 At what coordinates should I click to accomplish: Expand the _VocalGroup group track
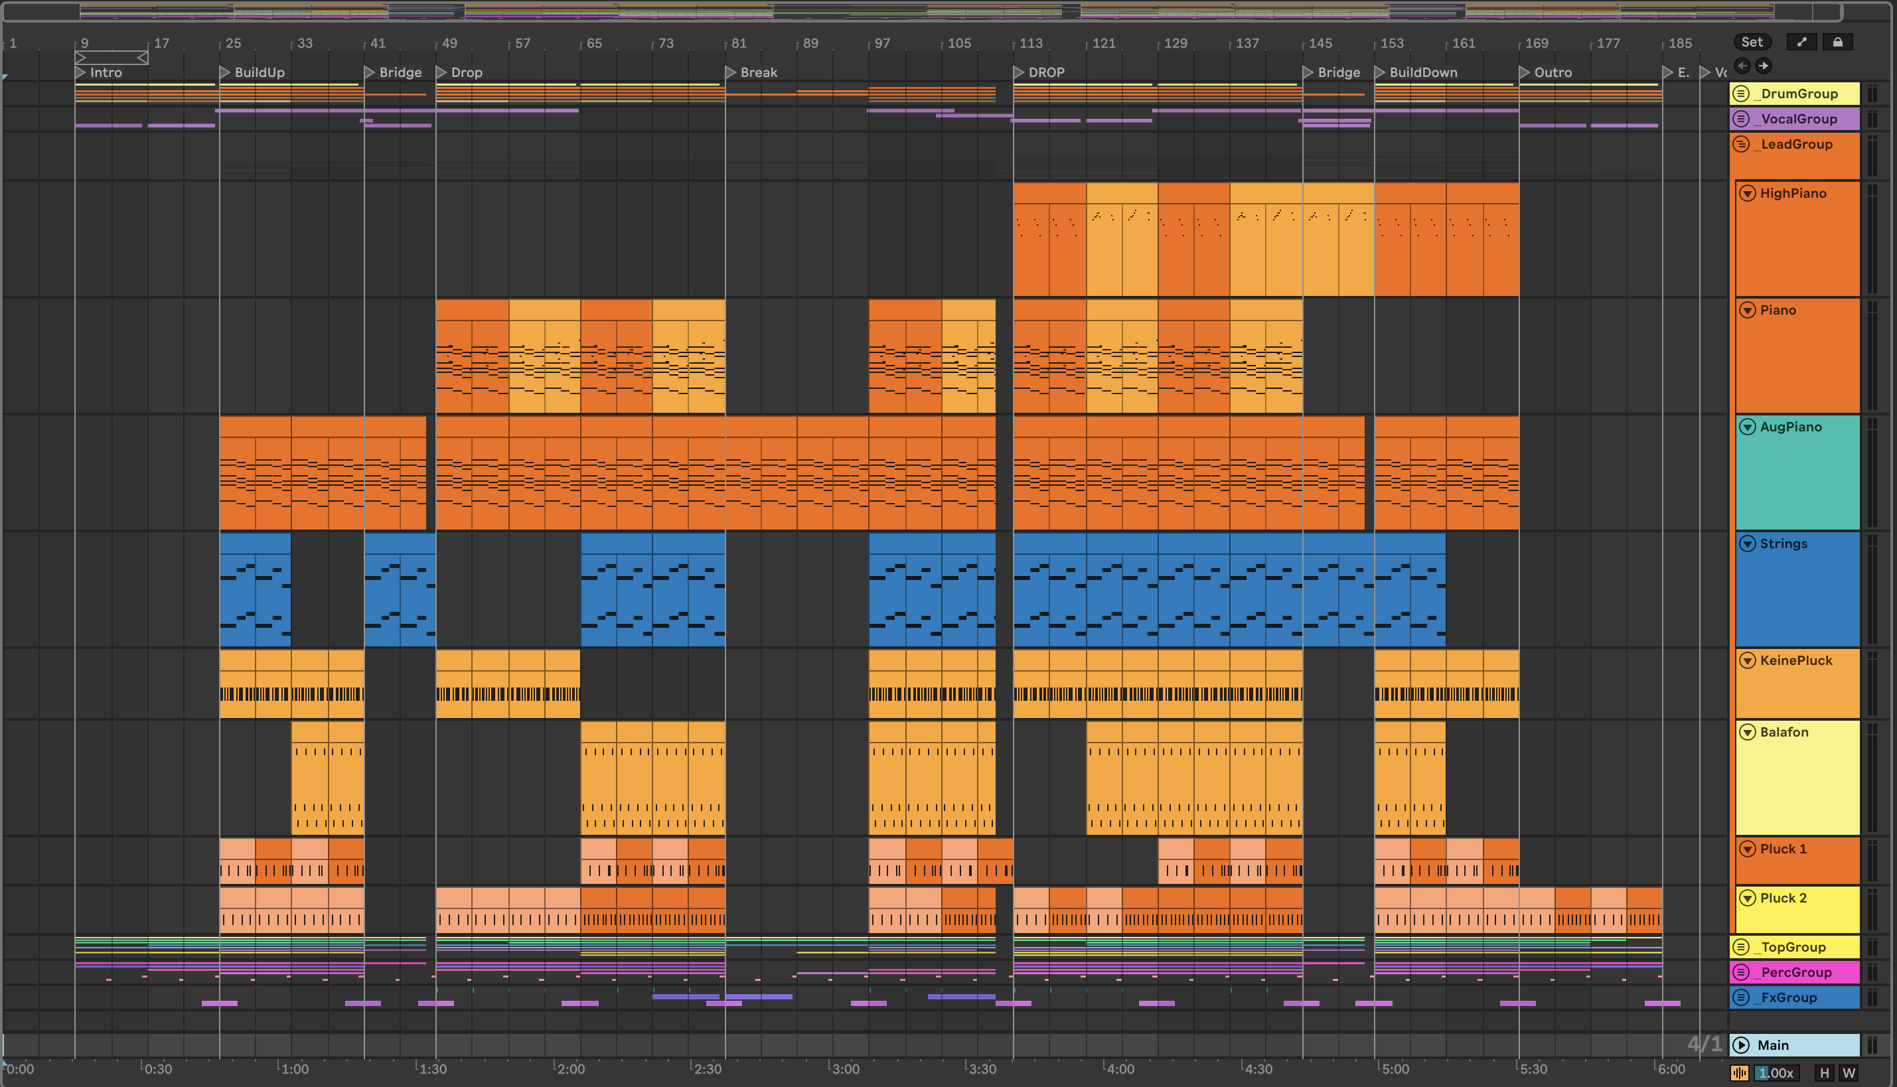point(1742,119)
